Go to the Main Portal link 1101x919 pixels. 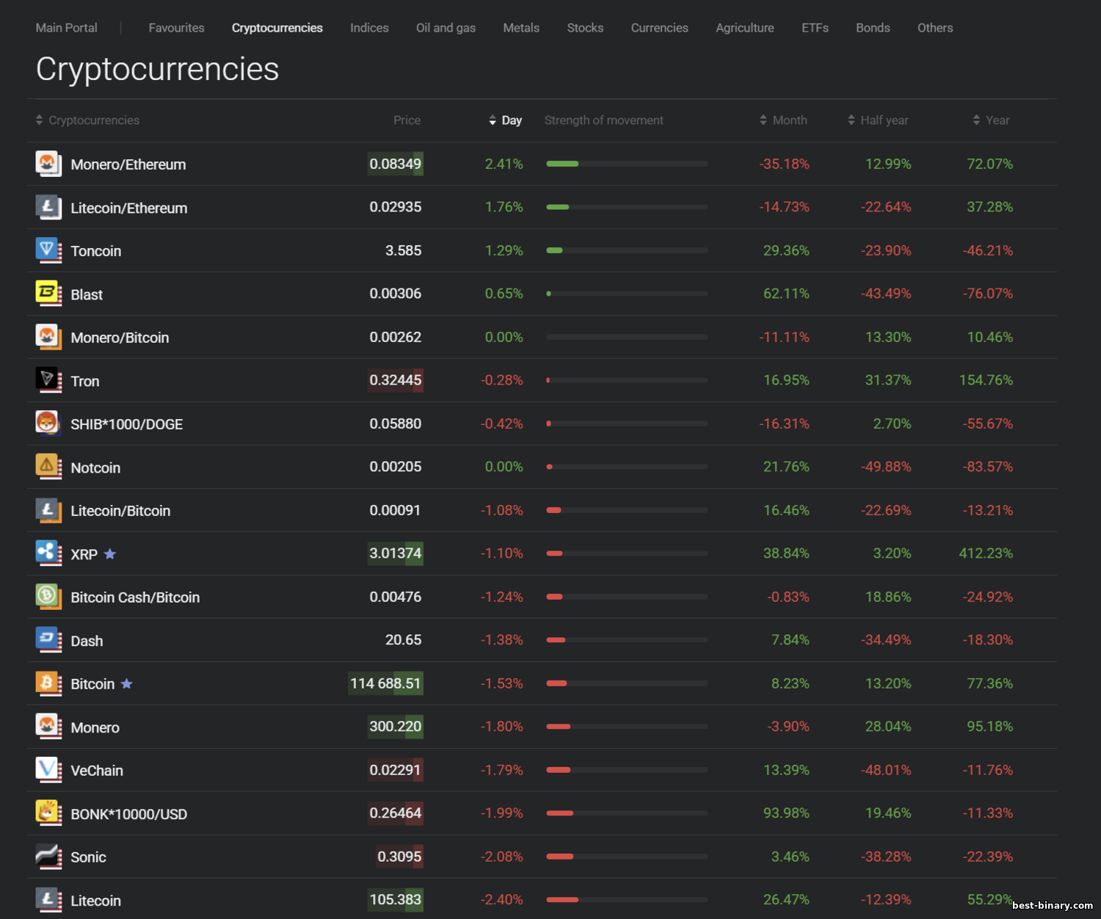click(x=66, y=28)
